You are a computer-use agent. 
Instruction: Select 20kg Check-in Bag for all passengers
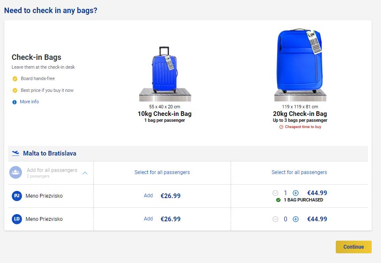pyautogui.click(x=299, y=172)
